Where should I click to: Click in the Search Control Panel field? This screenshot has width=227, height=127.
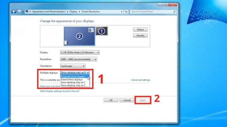pyautogui.click(x=150, y=12)
